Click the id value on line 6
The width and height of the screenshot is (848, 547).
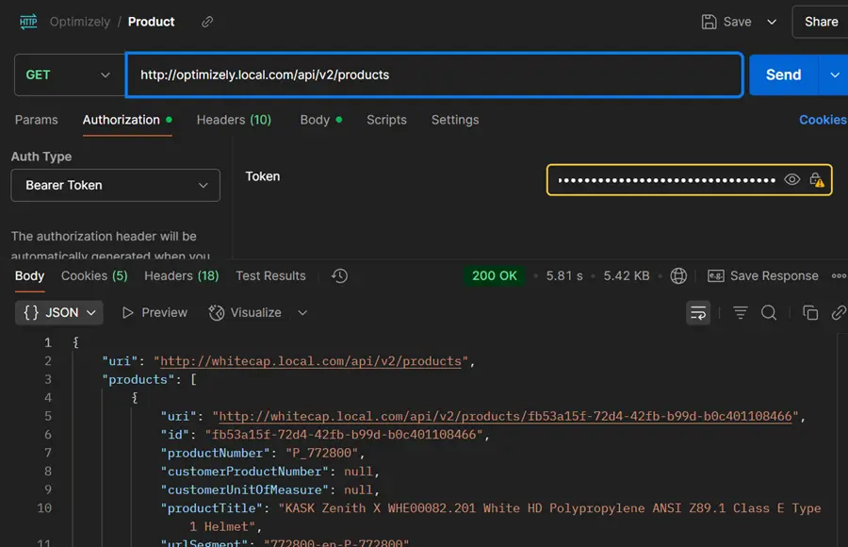[x=343, y=435]
